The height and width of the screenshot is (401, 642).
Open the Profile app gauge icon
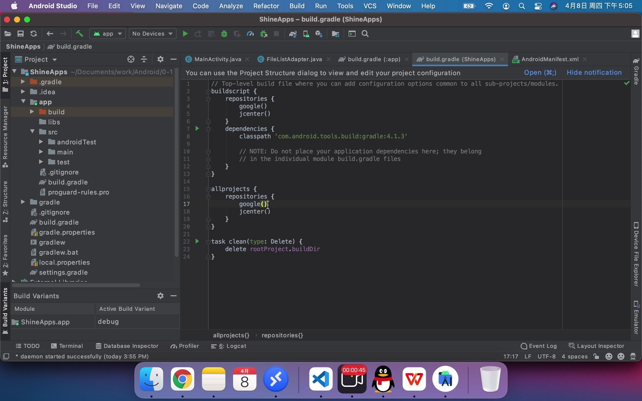[x=250, y=34]
